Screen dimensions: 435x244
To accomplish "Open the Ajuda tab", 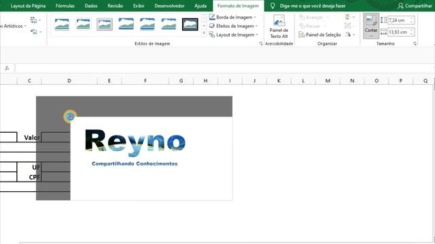I will pos(201,6).
